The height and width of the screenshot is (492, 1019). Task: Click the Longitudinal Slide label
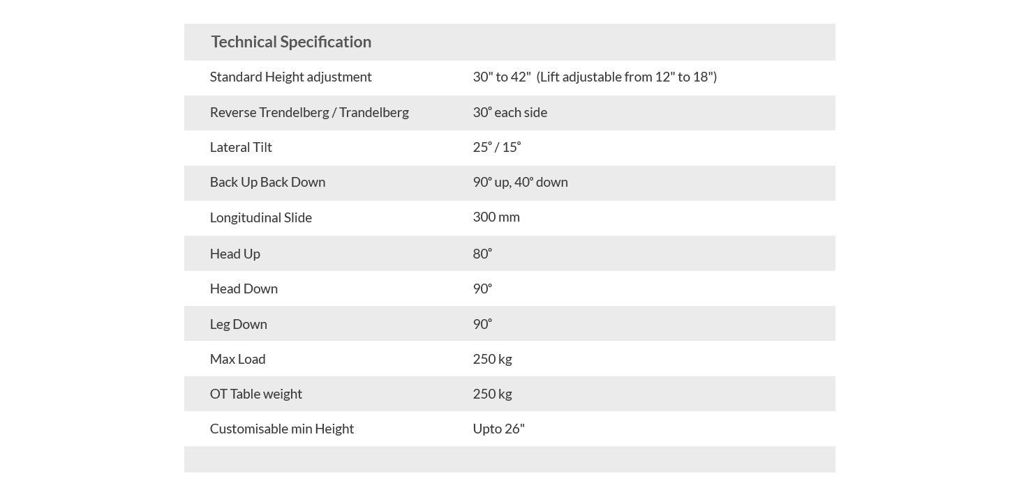click(x=260, y=217)
